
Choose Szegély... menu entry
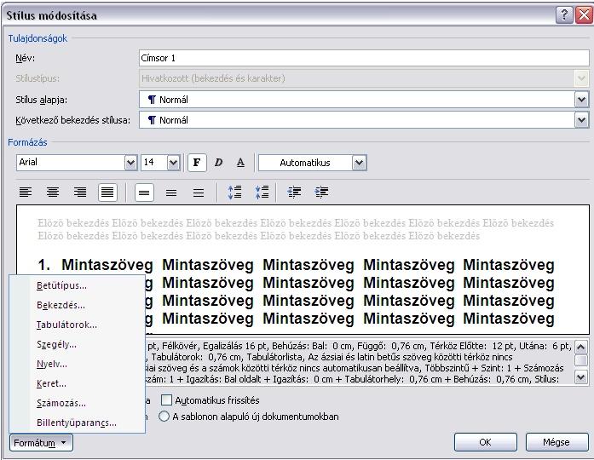click(78, 344)
